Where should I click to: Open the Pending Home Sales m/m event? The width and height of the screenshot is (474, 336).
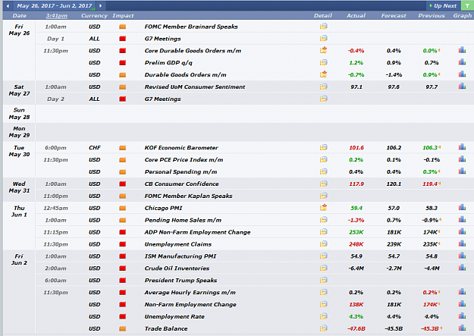coord(183,220)
